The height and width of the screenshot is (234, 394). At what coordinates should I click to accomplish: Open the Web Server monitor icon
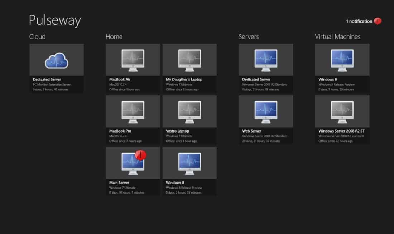coord(266,111)
